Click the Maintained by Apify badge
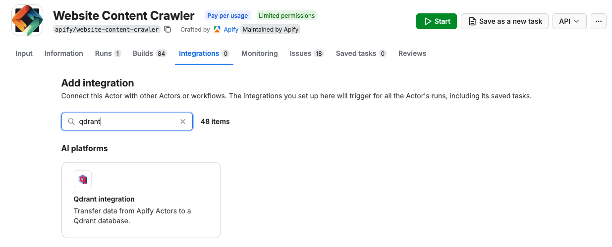This screenshot has height=247, width=612. tap(271, 29)
